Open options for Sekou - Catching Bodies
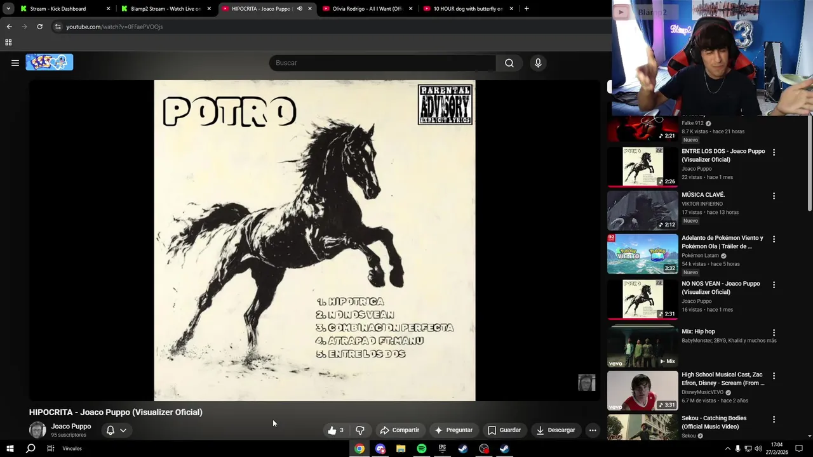The width and height of the screenshot is (813, 457). coord(774,420)
